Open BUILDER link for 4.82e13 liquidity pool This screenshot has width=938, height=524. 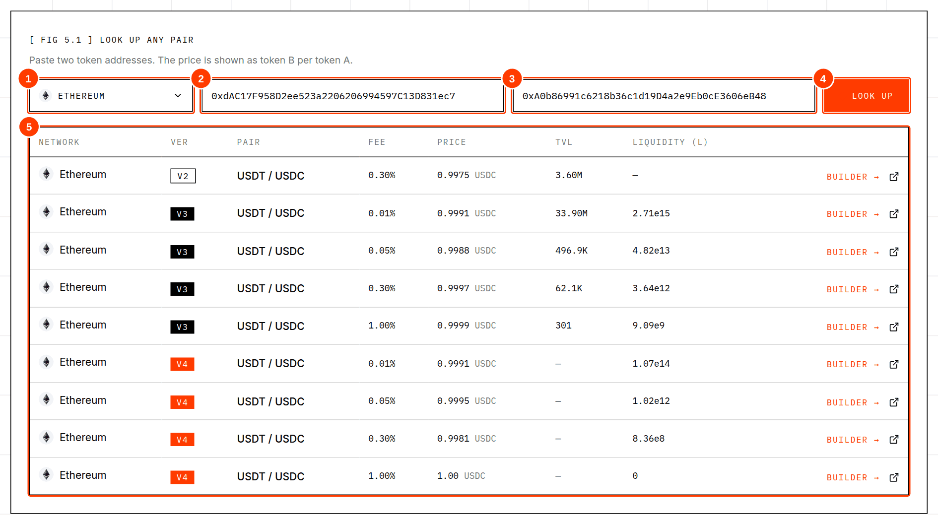point(853,252)
